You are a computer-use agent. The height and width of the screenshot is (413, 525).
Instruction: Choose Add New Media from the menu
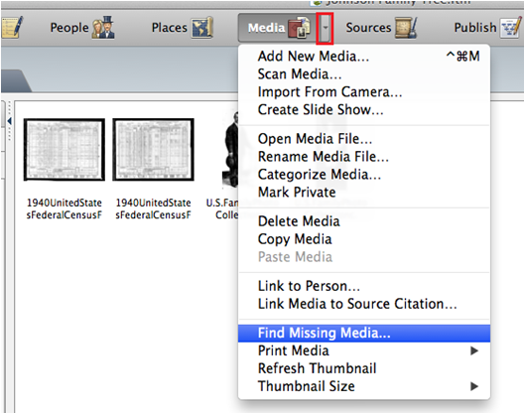pos(364,57)
